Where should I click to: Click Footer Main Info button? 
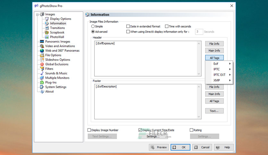tap(214, 94)
